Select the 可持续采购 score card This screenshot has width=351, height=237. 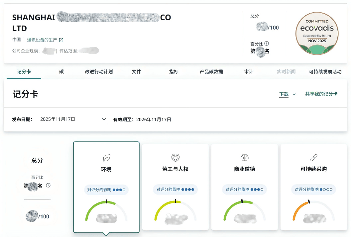click(x=313, y=187)
